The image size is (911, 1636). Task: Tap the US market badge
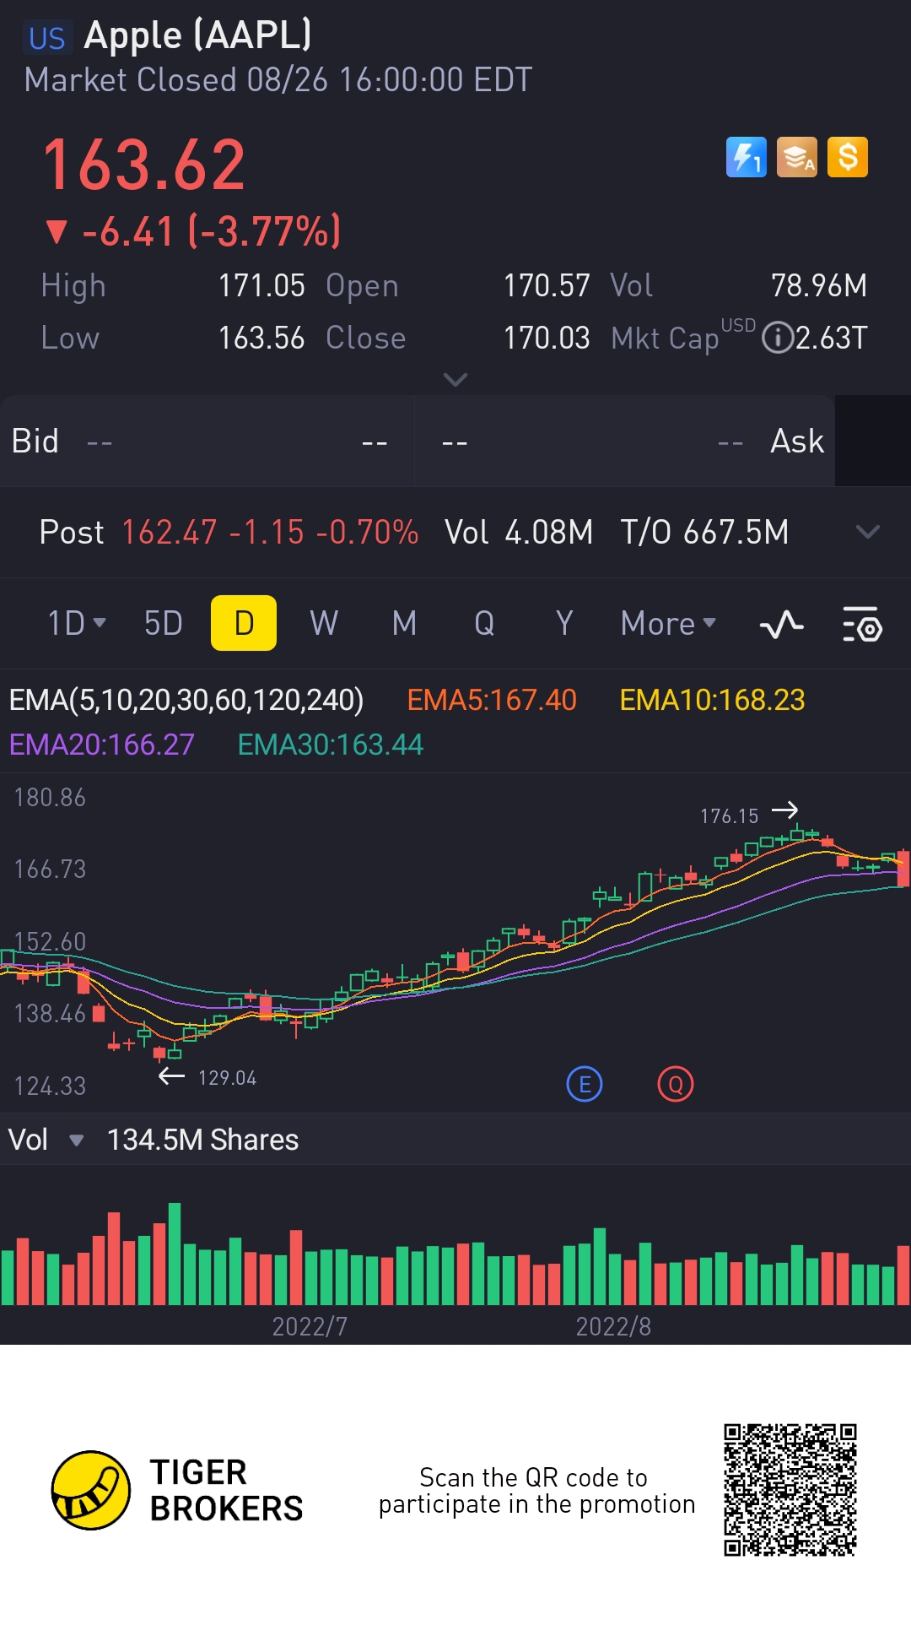[x=47, y=38]
